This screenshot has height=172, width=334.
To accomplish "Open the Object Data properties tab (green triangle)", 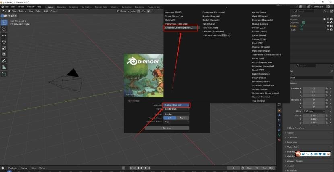I will pos(279,135).
